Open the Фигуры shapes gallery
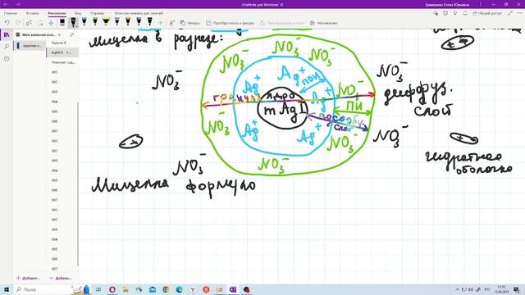Viewport: 525px width, 295px height. 190,23
